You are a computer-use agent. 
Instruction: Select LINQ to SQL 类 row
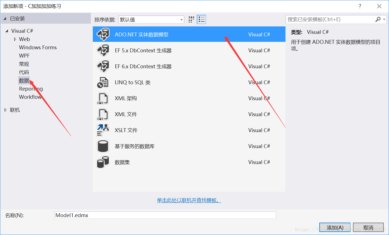pyautogui.click(x=189, y=82)
